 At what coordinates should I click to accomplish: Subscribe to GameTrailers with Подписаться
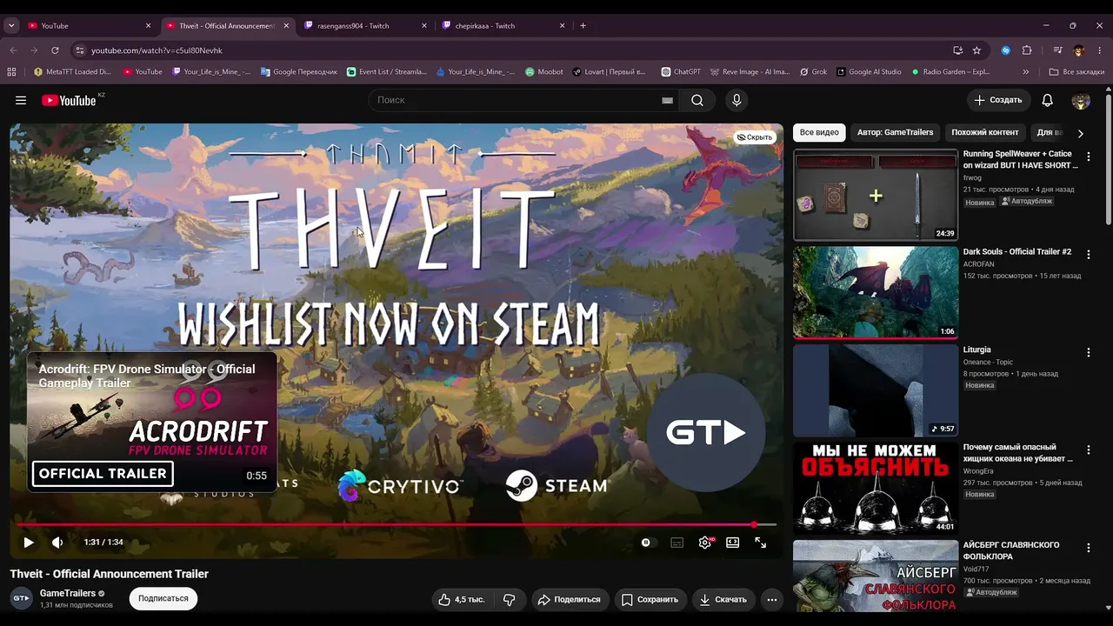pyautogui.click(x=163, y=598)
